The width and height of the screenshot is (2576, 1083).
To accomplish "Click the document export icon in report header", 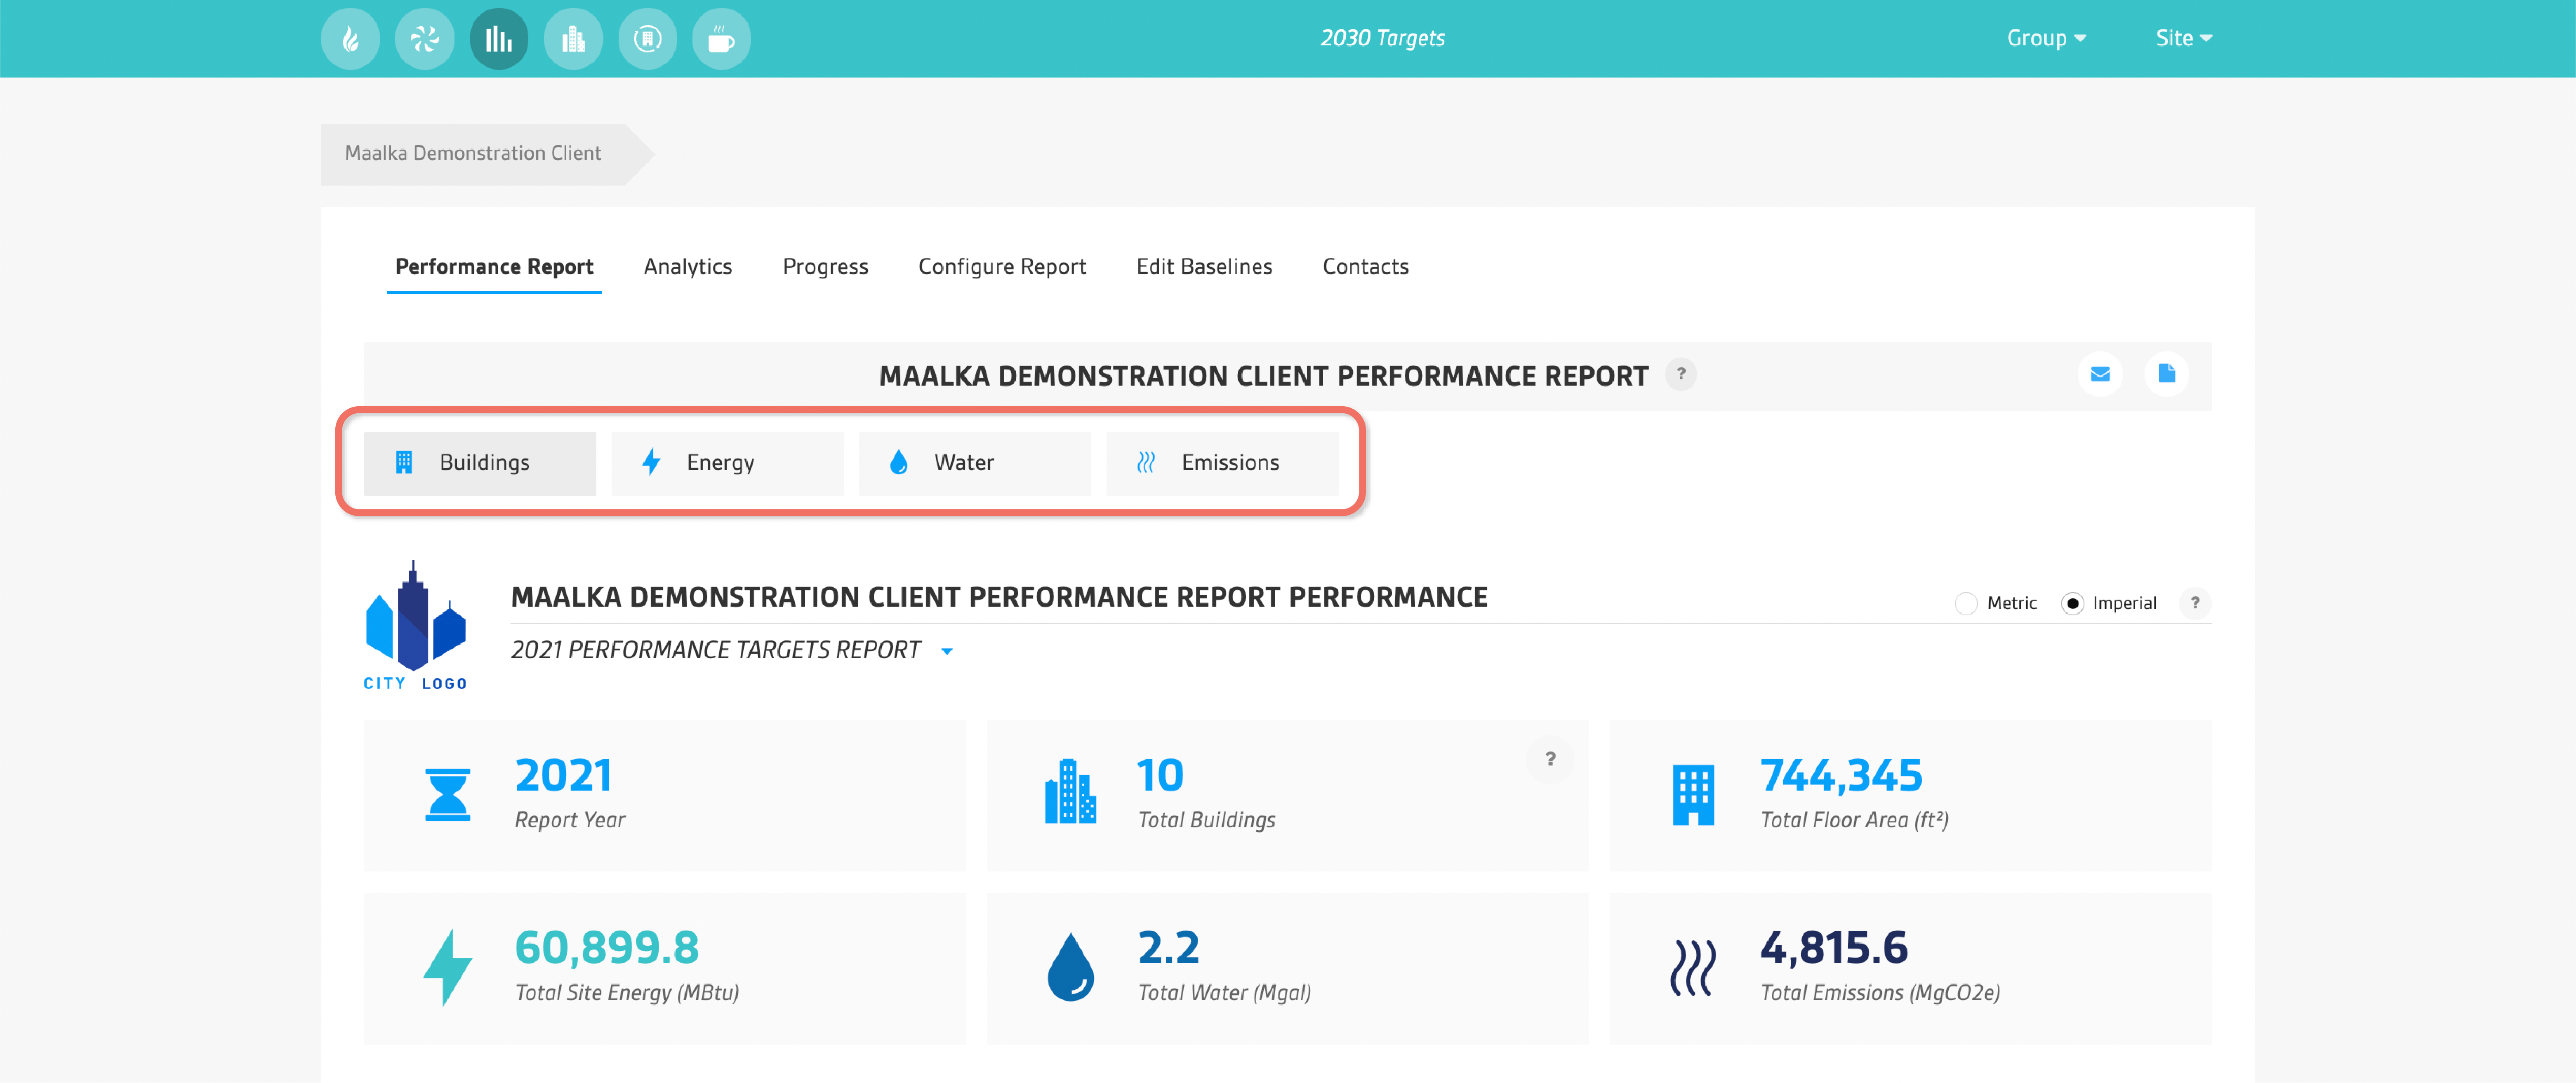I will [x=2167, y=374].
